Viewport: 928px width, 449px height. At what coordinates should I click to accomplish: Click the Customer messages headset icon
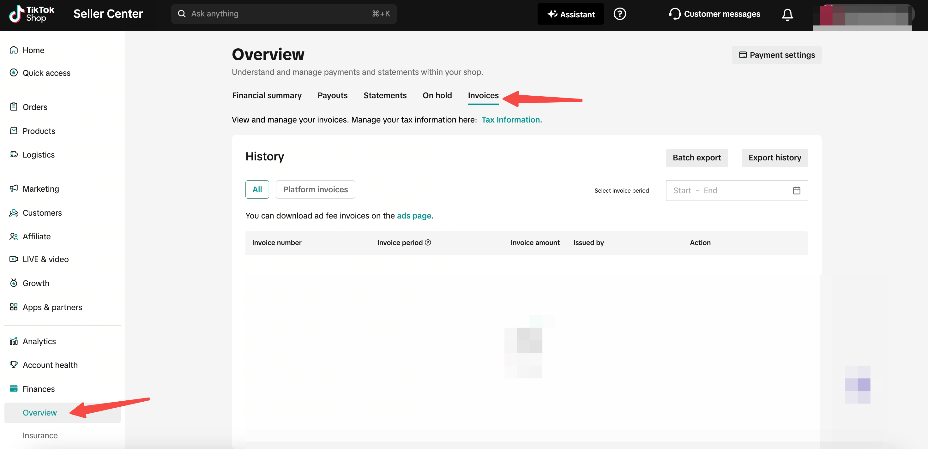[675, 14]
